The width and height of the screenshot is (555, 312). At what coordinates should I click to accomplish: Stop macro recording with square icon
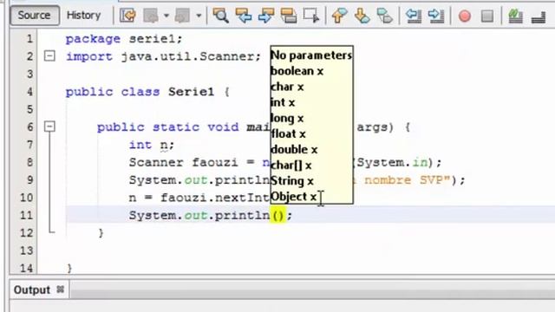pyautogui.click(x=487, y=16)
